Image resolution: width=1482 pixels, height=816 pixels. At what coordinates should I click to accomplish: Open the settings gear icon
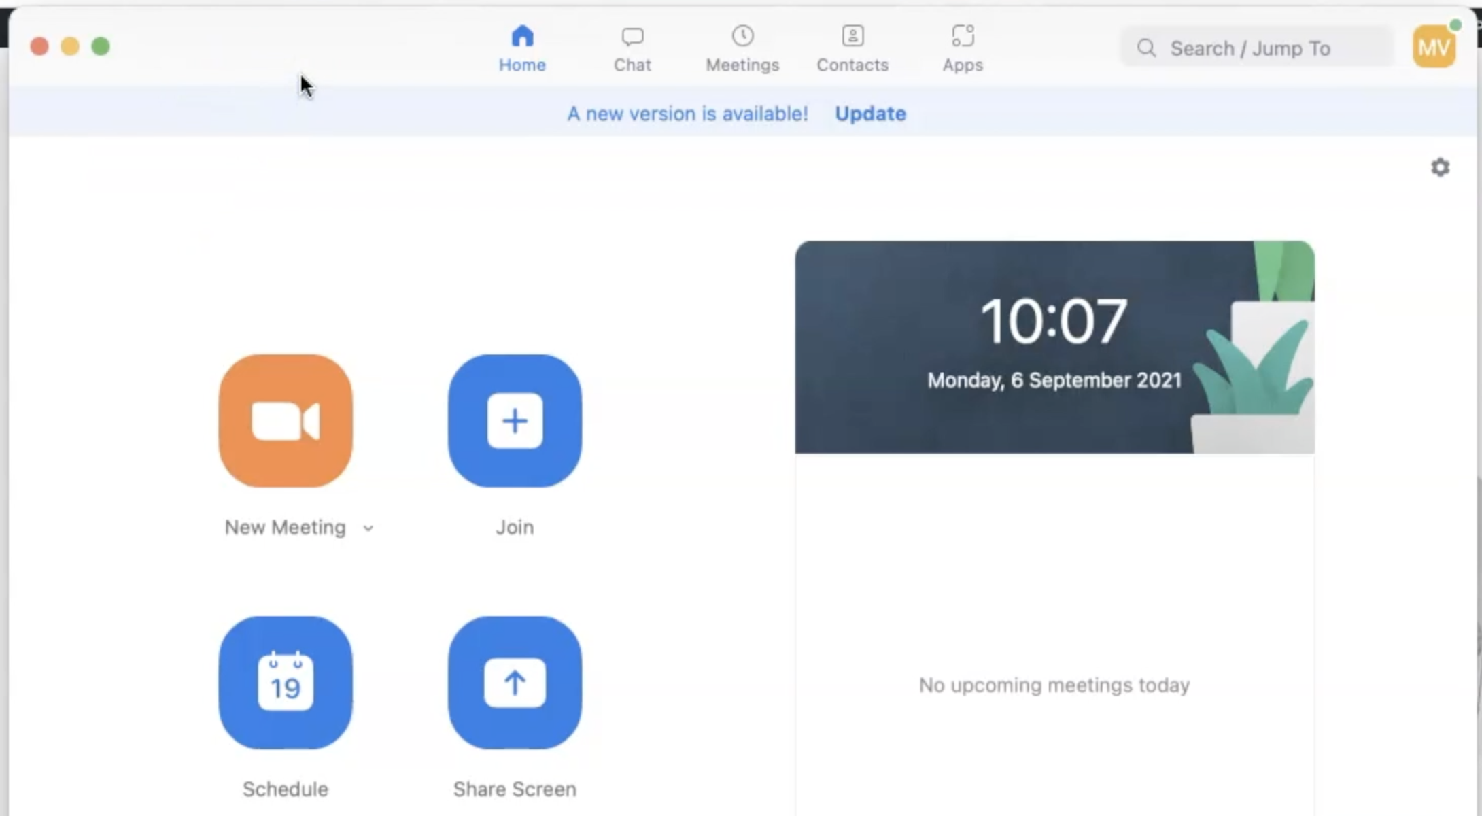(1440, 167)
